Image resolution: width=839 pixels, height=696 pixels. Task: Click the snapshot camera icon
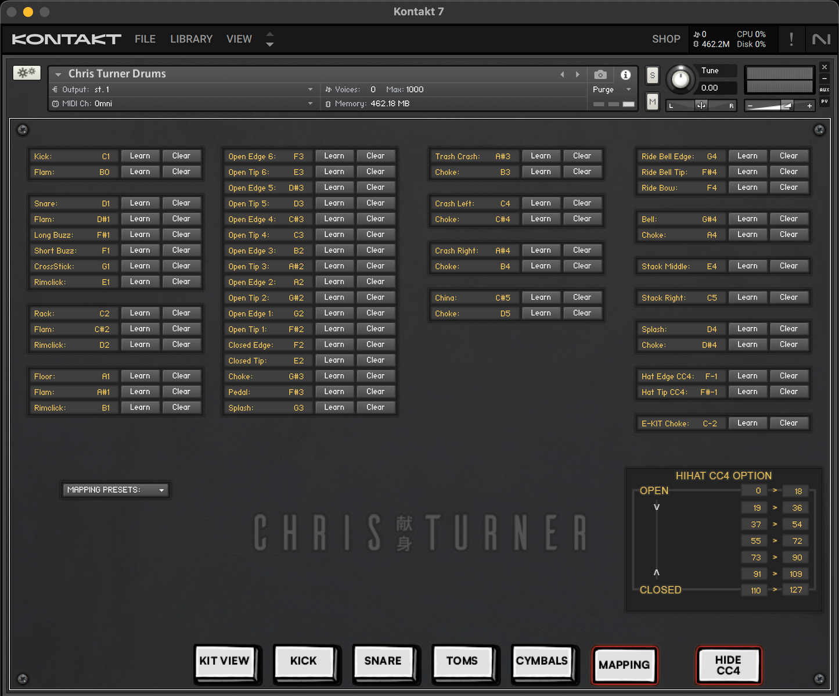pos(600,74)
